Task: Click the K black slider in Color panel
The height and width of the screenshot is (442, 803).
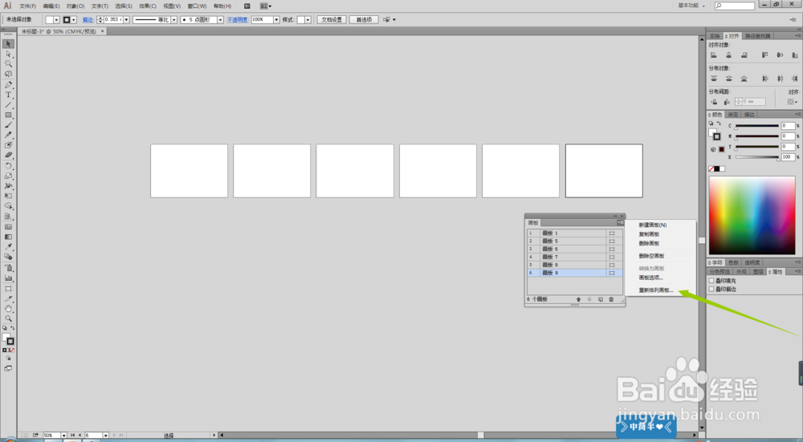Action: pyautogui.click(x=757, y=157)
